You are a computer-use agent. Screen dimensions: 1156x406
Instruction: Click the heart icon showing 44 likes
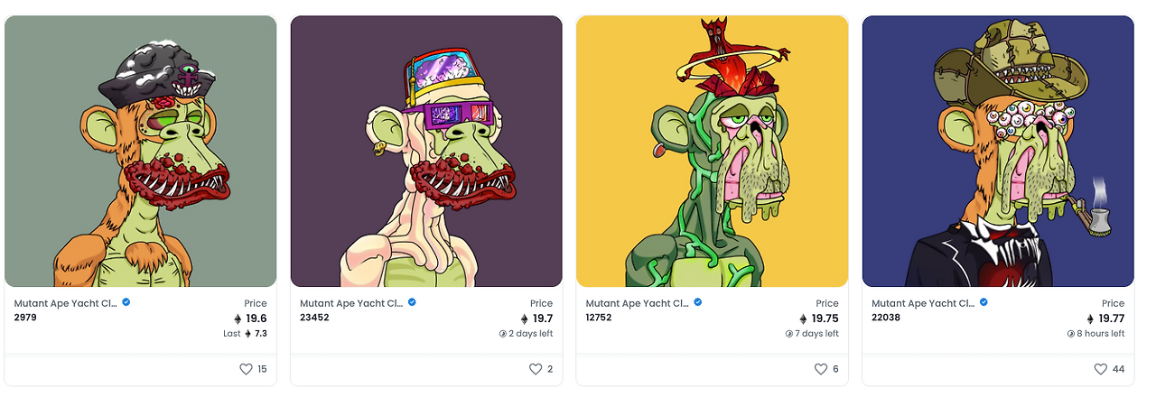pyautogui.click(x=1100, y=369)
